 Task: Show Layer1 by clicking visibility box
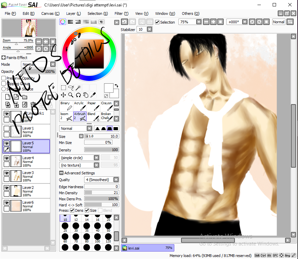point(7,128)
